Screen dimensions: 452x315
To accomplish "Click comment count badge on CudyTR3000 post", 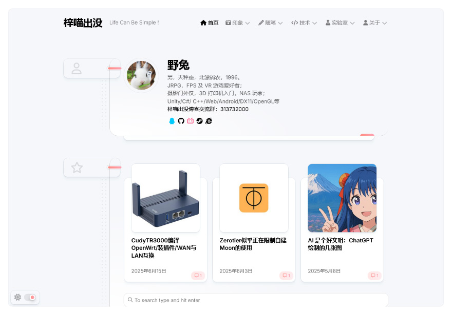I will point(198,276).
